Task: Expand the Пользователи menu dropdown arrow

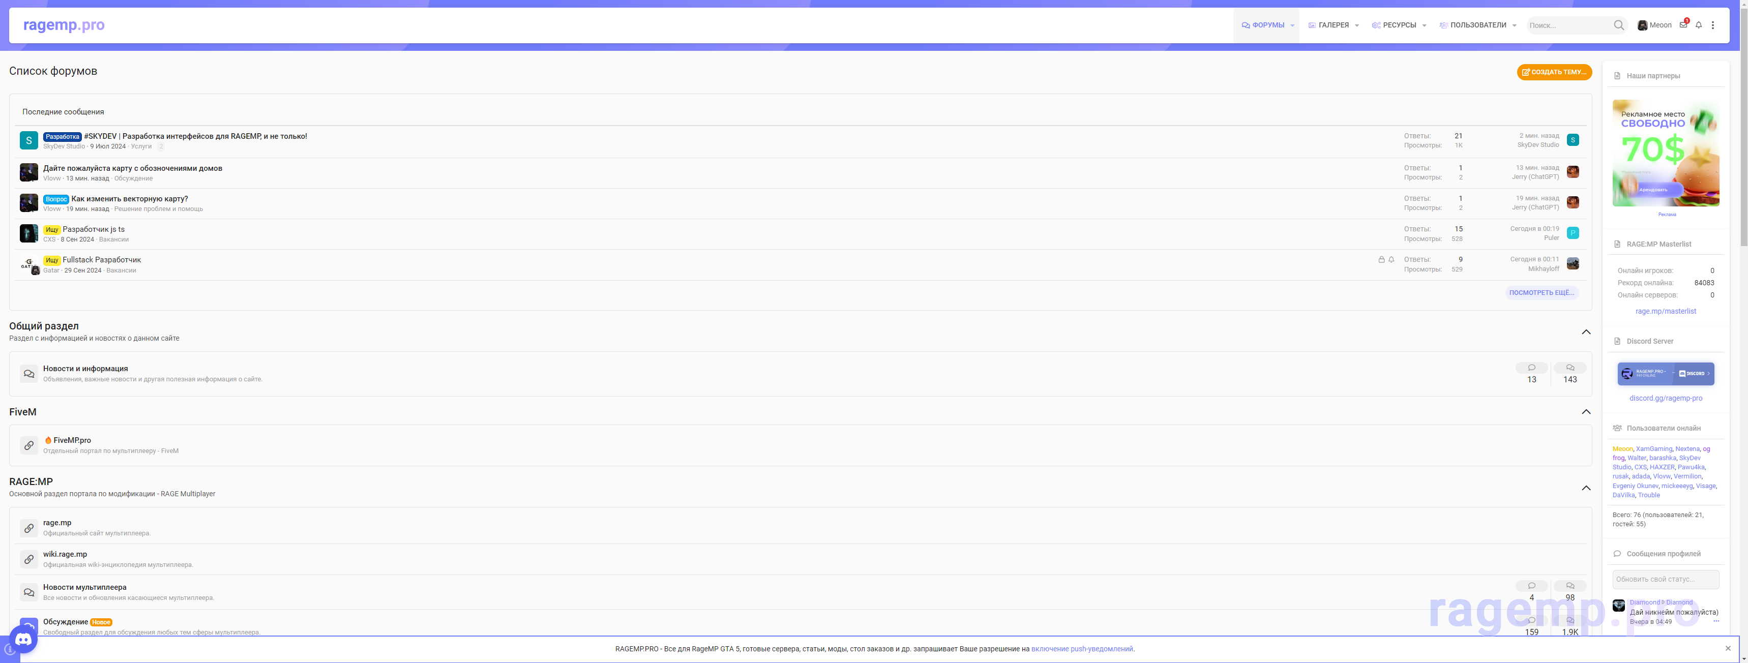Action: 1514,26
